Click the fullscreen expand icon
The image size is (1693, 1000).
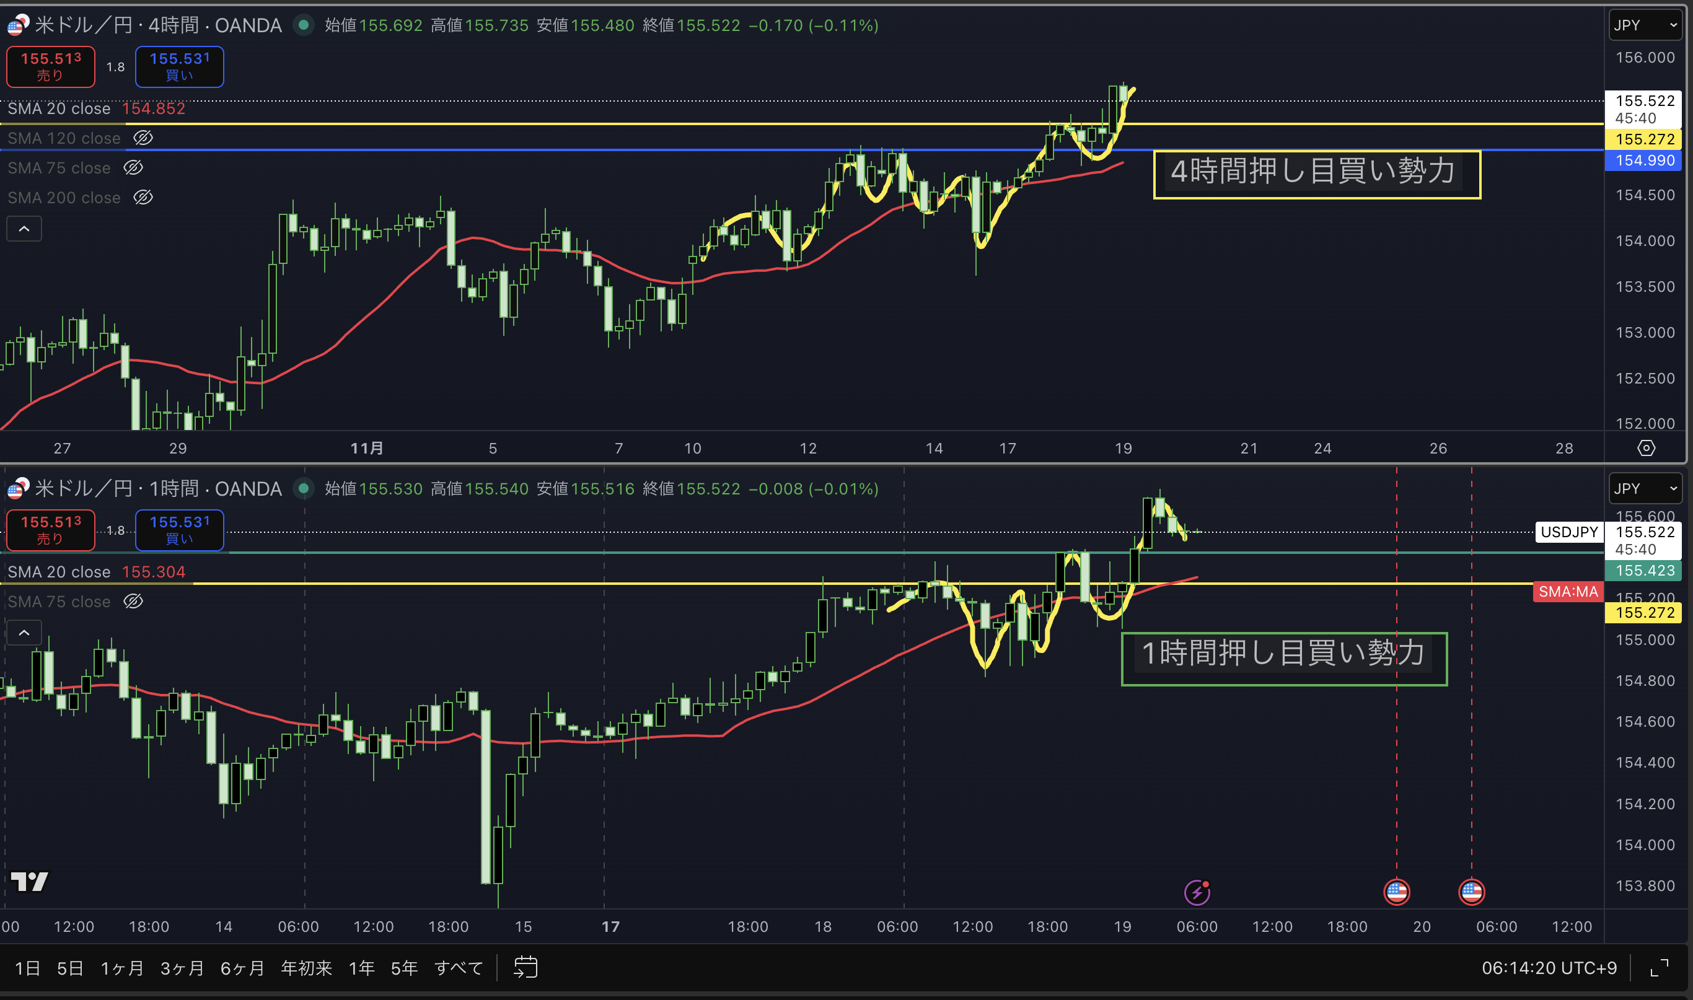pyautogui.click(x=1660, y=968)
